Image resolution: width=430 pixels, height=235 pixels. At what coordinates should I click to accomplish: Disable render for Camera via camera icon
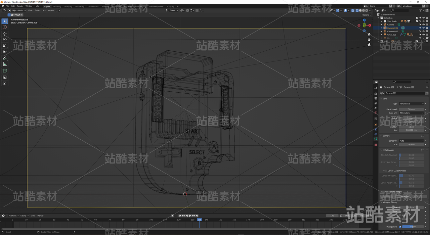coord(427,25)
